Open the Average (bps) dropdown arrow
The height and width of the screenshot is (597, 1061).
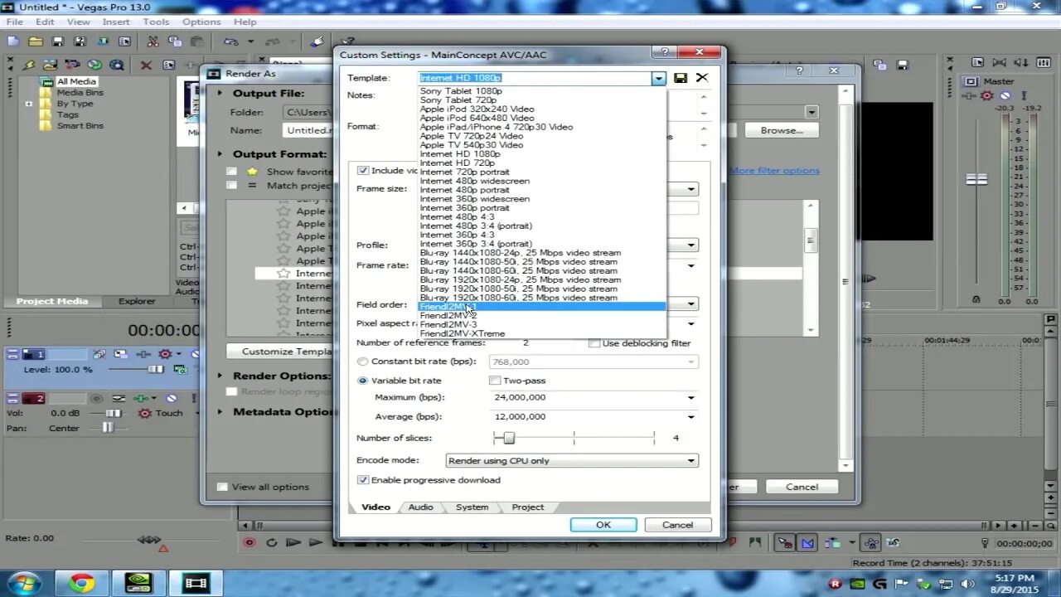coord(690,417)
